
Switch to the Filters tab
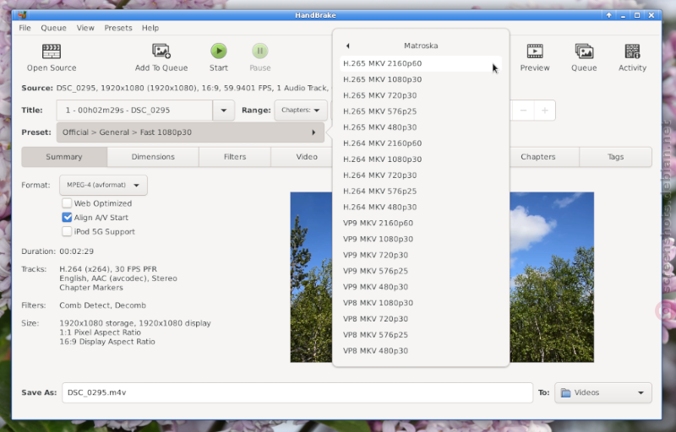coord(235,157)
